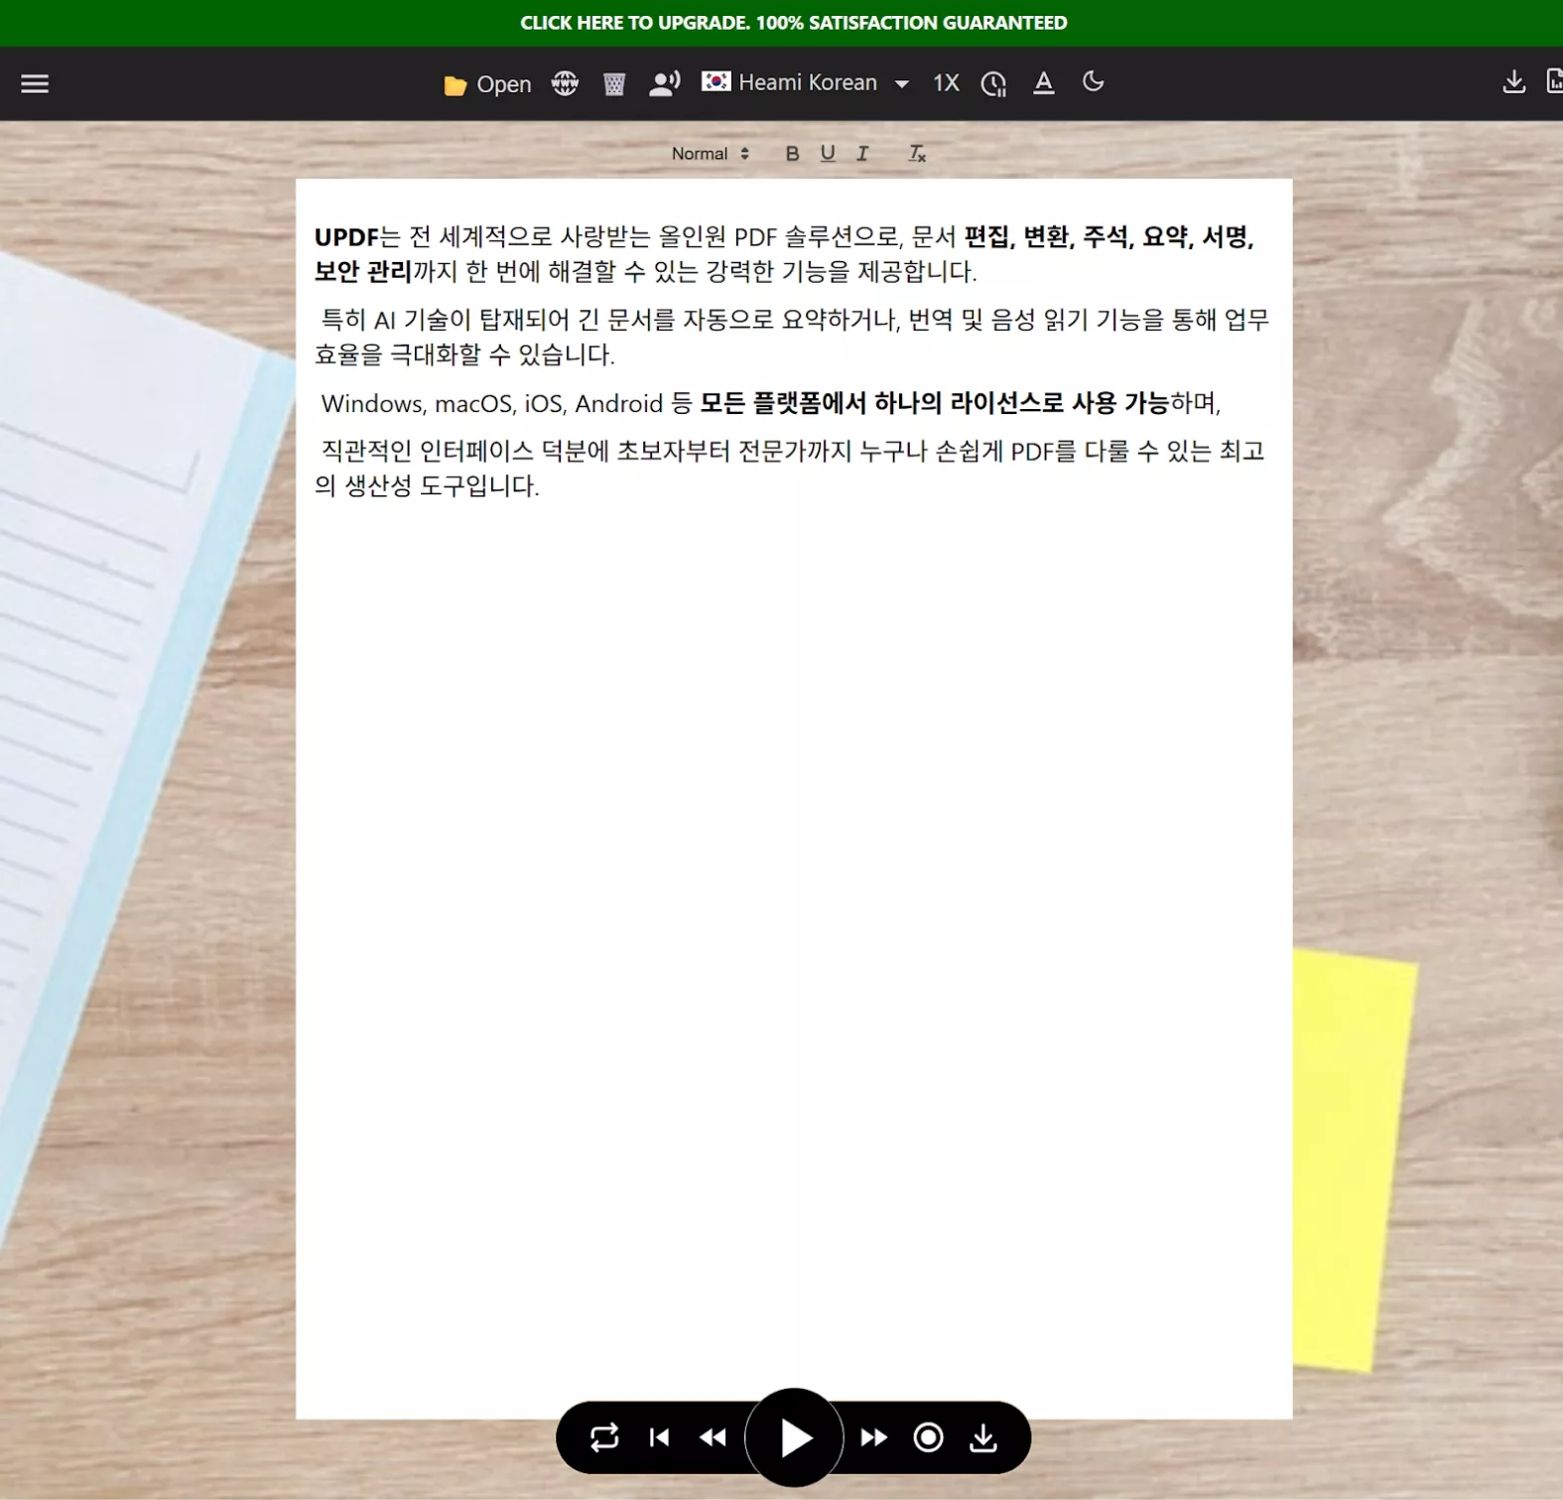Click the player bar download icon
The width and height of the screenshot is (1563, 1500).
(x=983, y=1437)
